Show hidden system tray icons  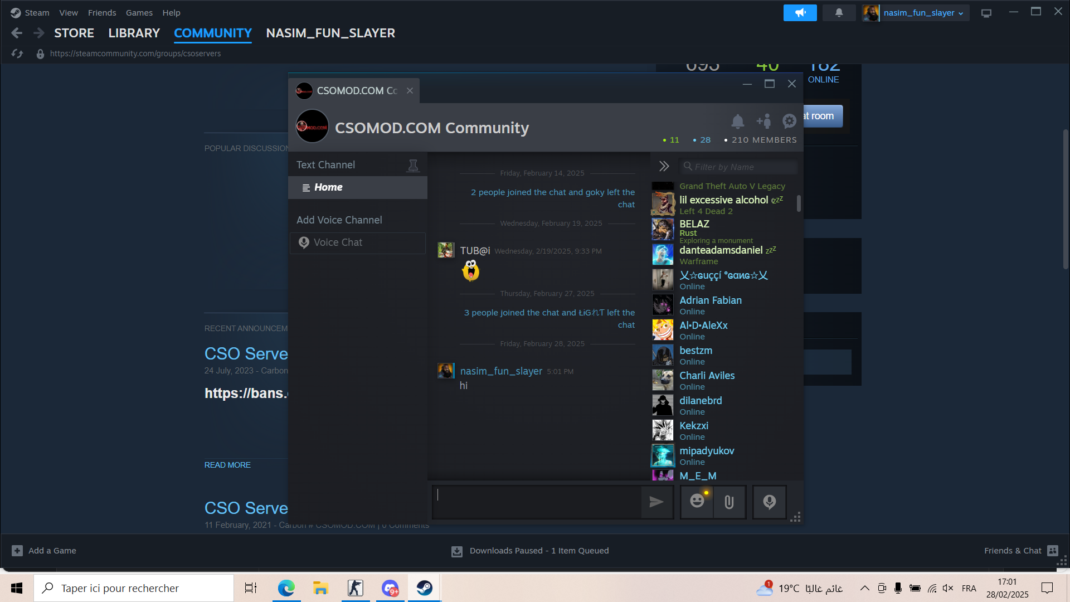[x=864, y=588]
